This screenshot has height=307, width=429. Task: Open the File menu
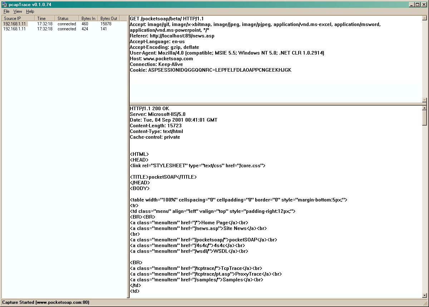point(6,11)
